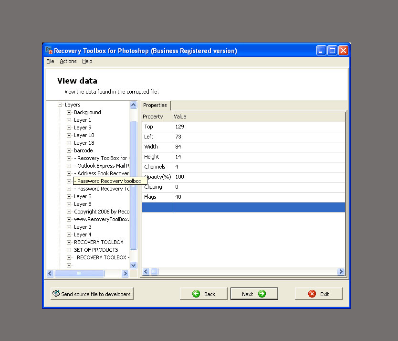Select Layer 4 in the tree
Viewport: 398px width, 341px height.
pos(83,234)
